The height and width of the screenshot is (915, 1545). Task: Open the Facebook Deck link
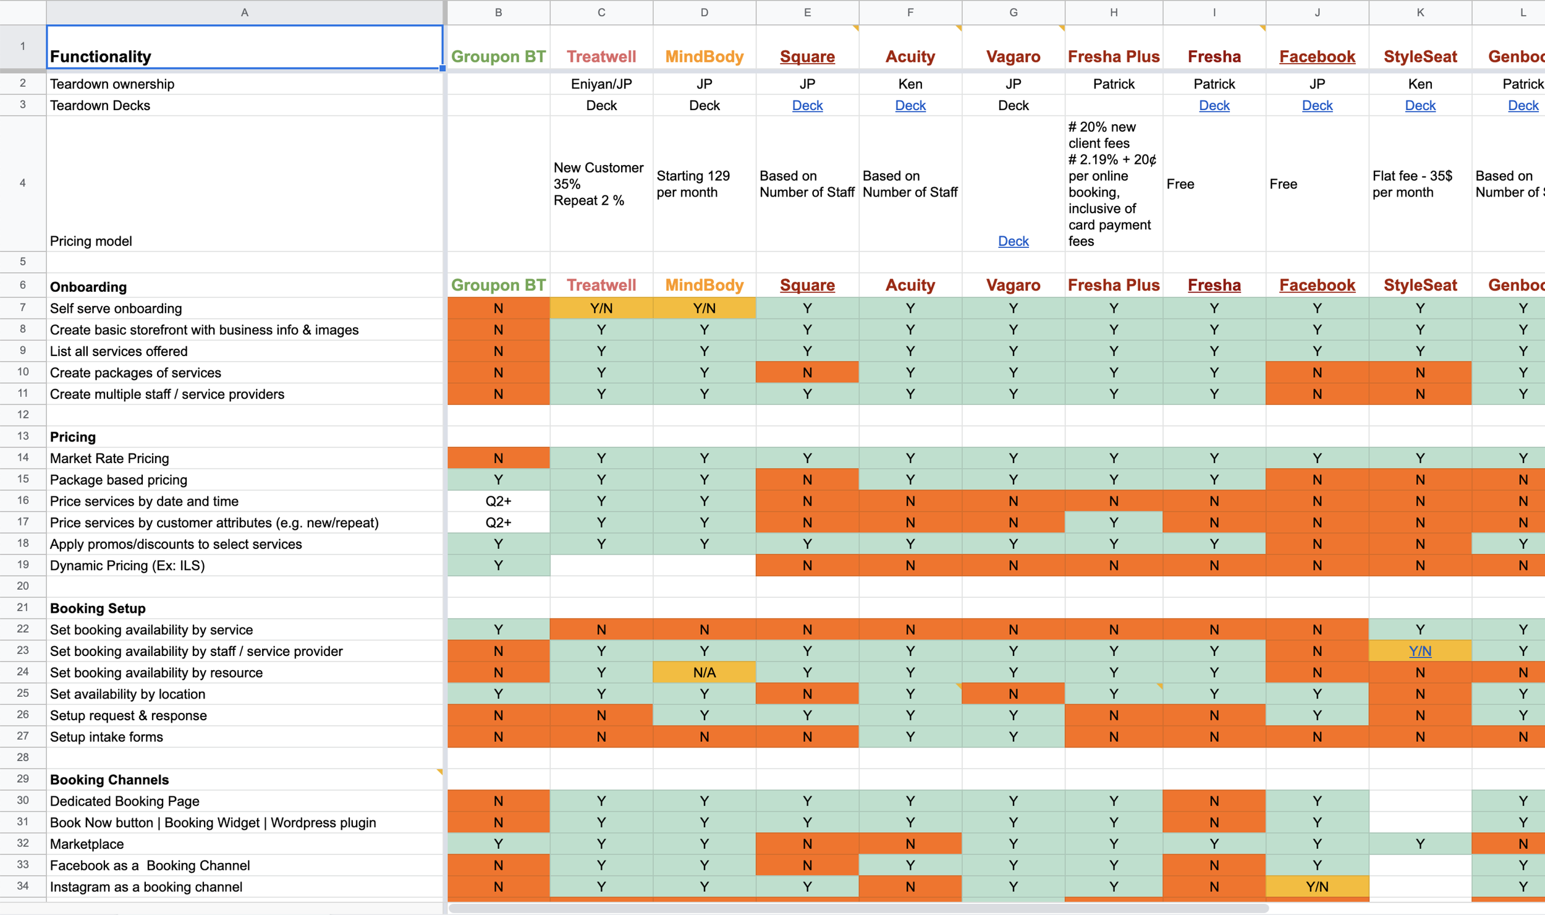point(1316,105)
